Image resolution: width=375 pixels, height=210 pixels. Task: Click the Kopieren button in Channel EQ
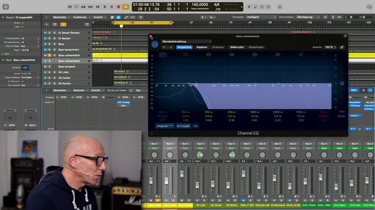pos(202,47)
